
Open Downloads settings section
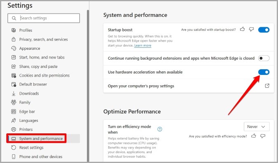coord(29,93)
